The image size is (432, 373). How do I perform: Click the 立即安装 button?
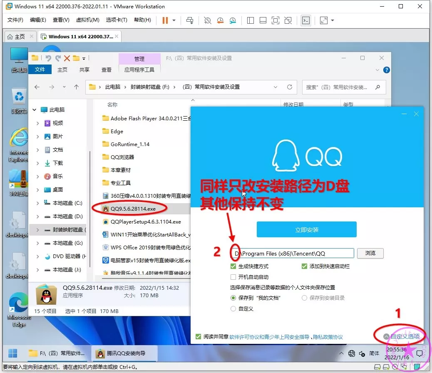(x=306, y=229)
